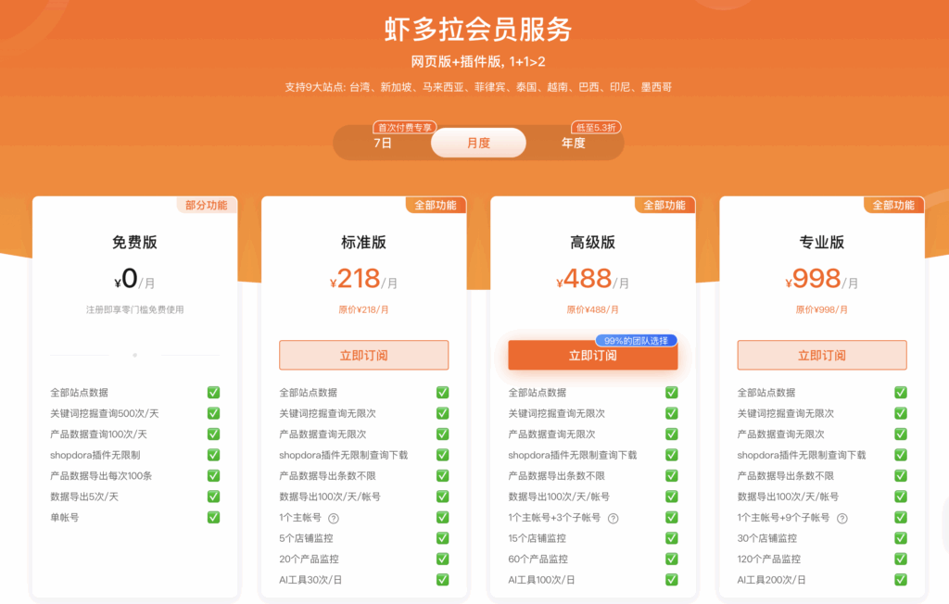Click green check next to AI工具100次/日
The image size is (949, 604).
671,580
